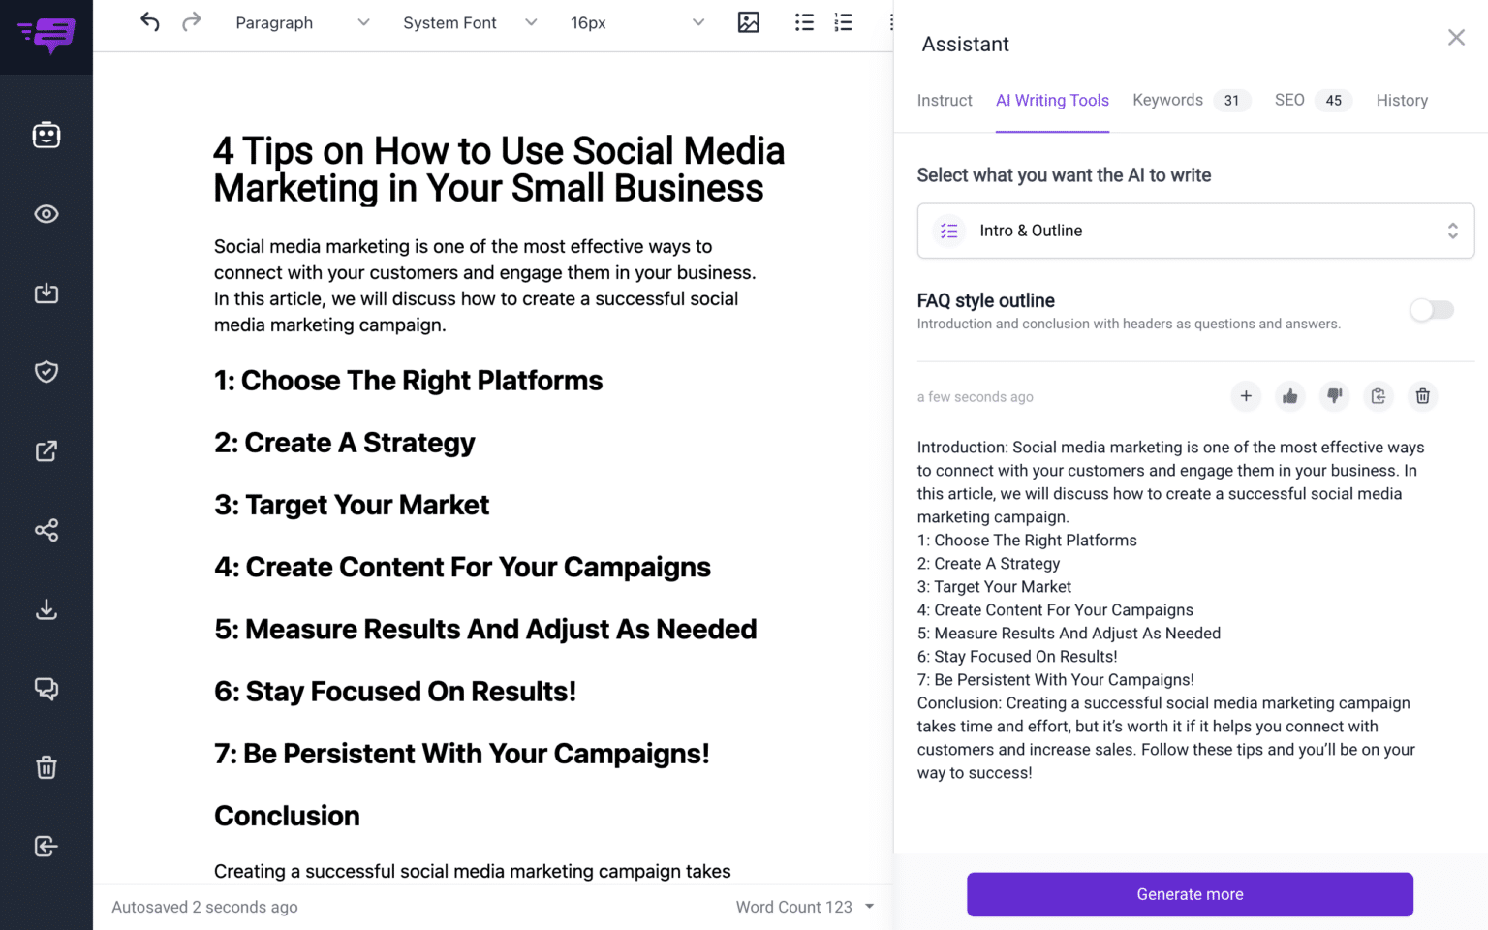Open the Paragraph style dropdown
The width and height of the screenshot is (1488, 930).
click(300, 22)
